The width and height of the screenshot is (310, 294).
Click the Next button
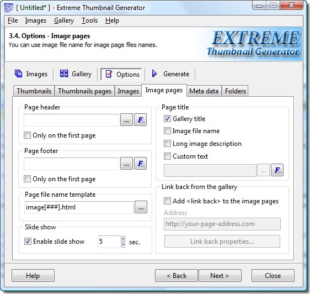(220, 276)
